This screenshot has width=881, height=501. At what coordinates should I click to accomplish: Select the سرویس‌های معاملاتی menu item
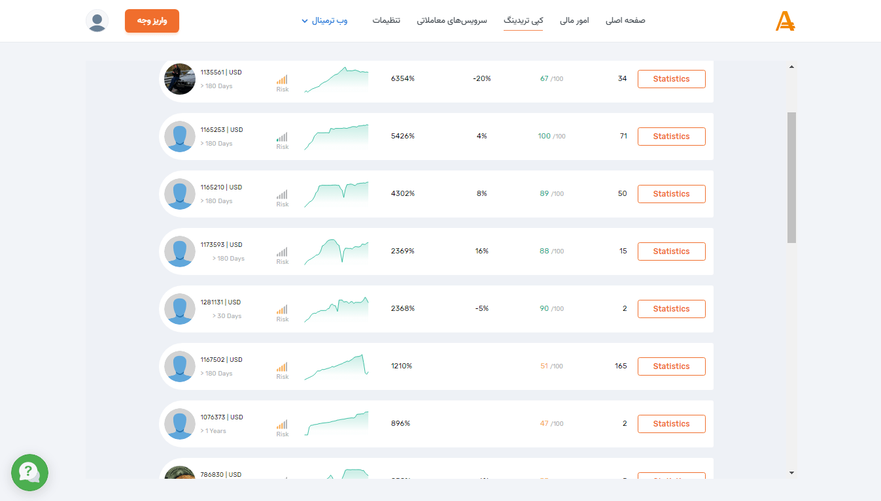(452, 20)
